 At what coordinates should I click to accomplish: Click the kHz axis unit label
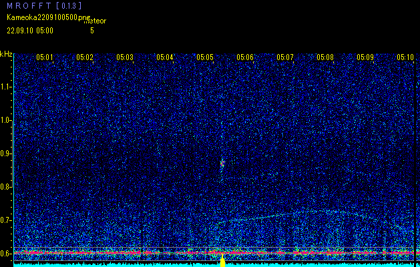(6, 54)
